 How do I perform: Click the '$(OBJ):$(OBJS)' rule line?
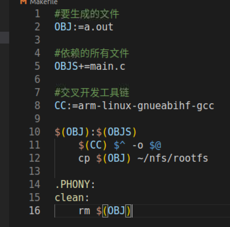tap(95, 132)
